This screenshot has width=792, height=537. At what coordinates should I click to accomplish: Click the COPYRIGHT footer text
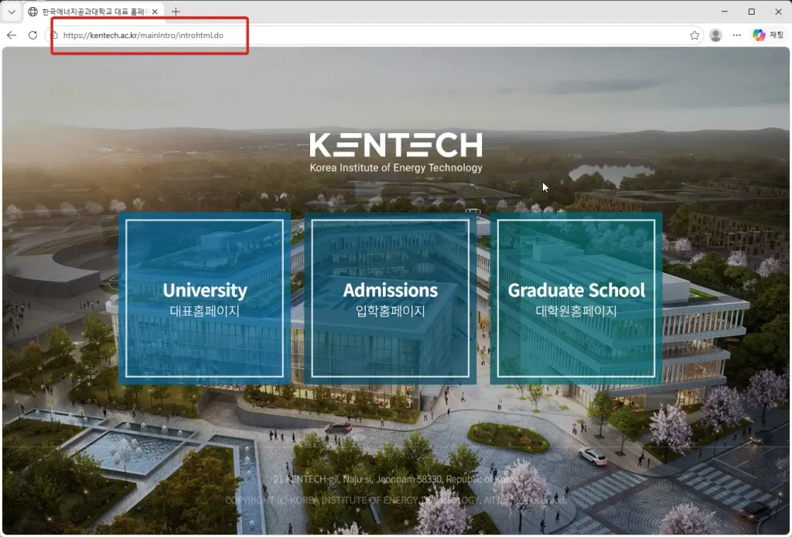[x=396, y=500]
